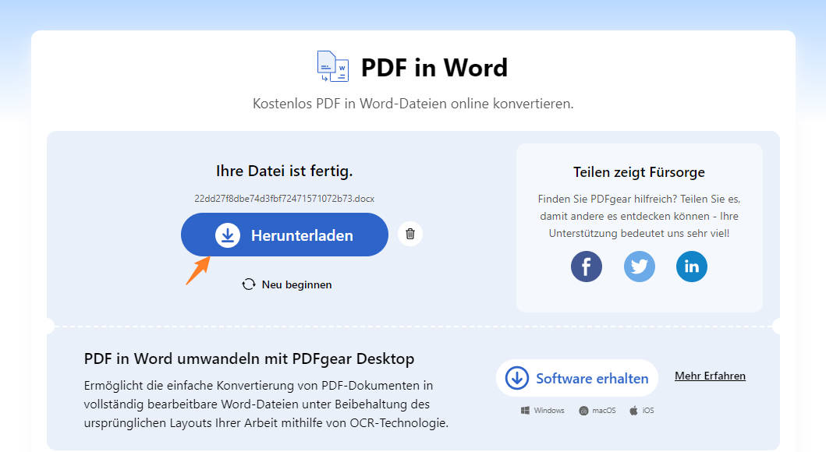Viewport: 826px width, 452px height.
Task: Click the Finden Sie PDFgear hilfreich paragraph
Action: [x=639, y=216]
